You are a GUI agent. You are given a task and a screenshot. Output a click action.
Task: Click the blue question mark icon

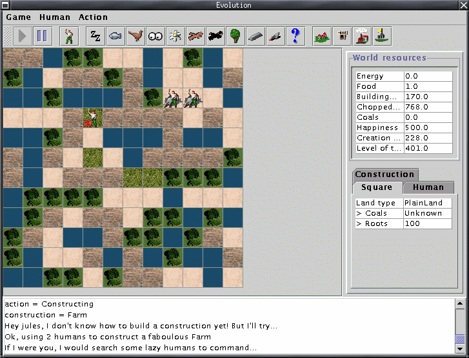295,36
